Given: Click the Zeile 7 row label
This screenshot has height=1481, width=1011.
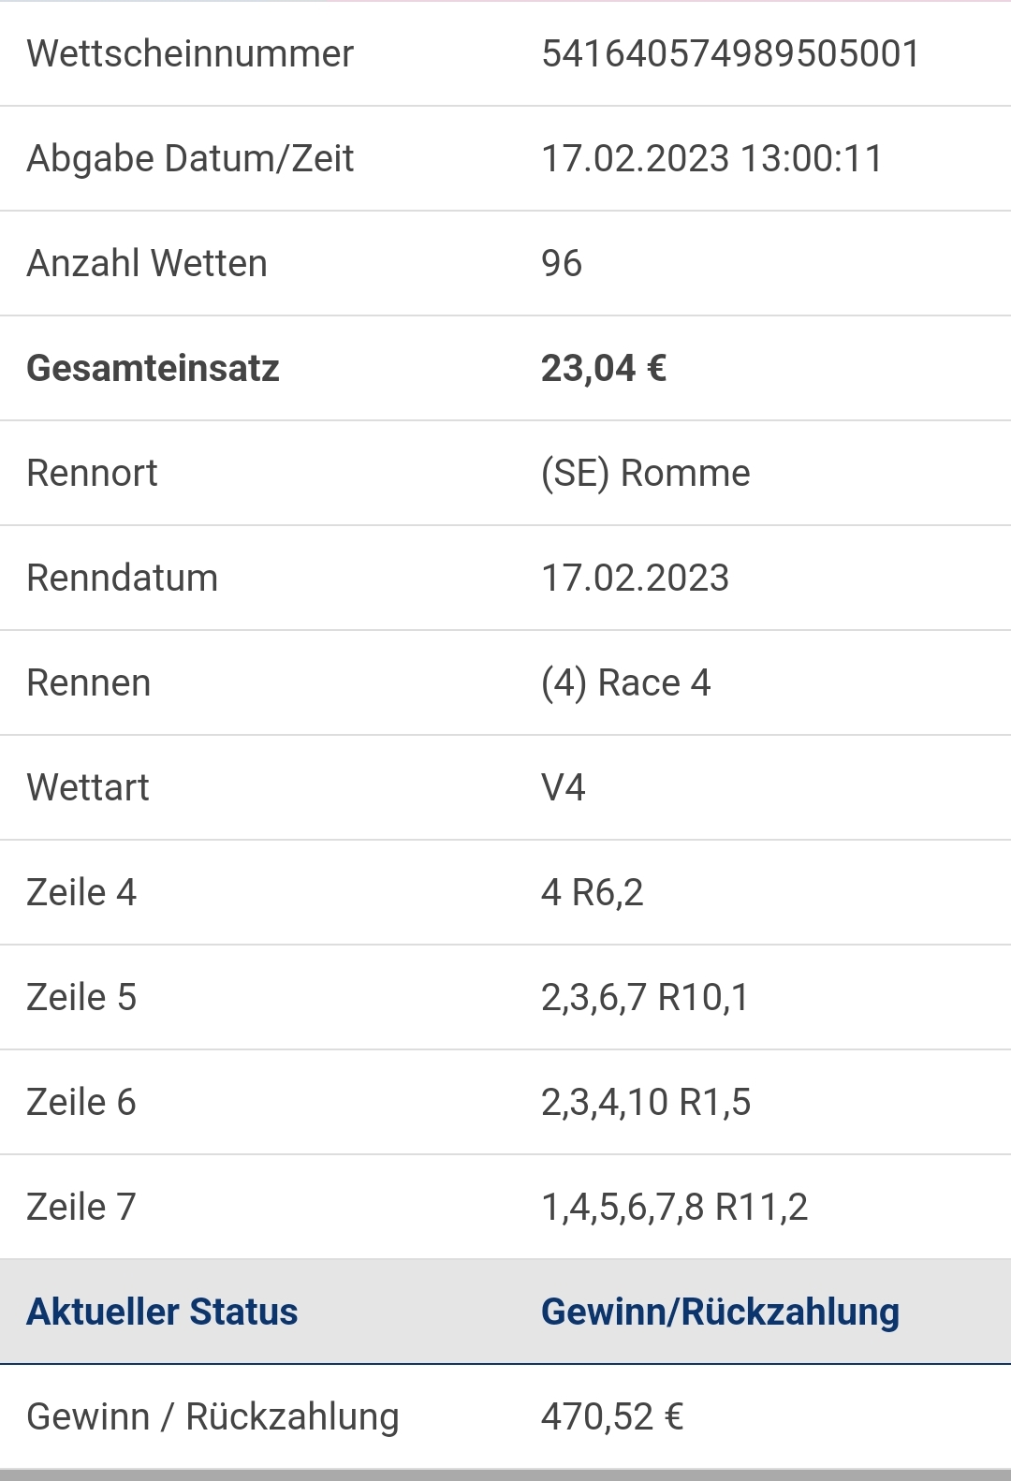Looking at the screenshot, I should (x=81, y=1207).
